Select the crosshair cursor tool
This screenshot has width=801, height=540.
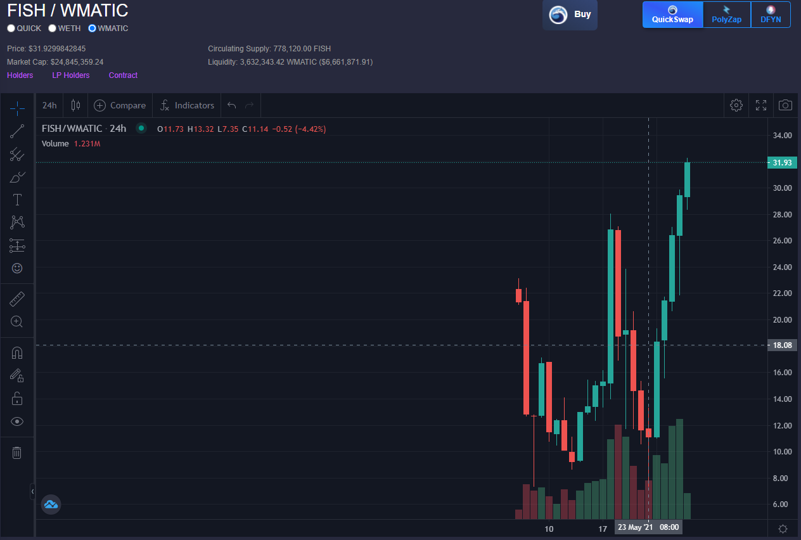17,108
